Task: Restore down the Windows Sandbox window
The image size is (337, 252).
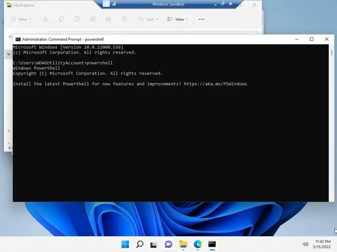Action: pos(223,4)
